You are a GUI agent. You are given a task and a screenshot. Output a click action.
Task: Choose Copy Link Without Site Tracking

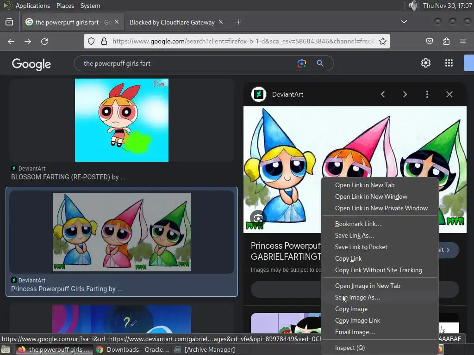click(380, 270)
